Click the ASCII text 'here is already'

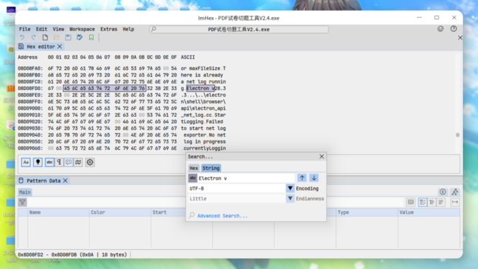(202, 75)
